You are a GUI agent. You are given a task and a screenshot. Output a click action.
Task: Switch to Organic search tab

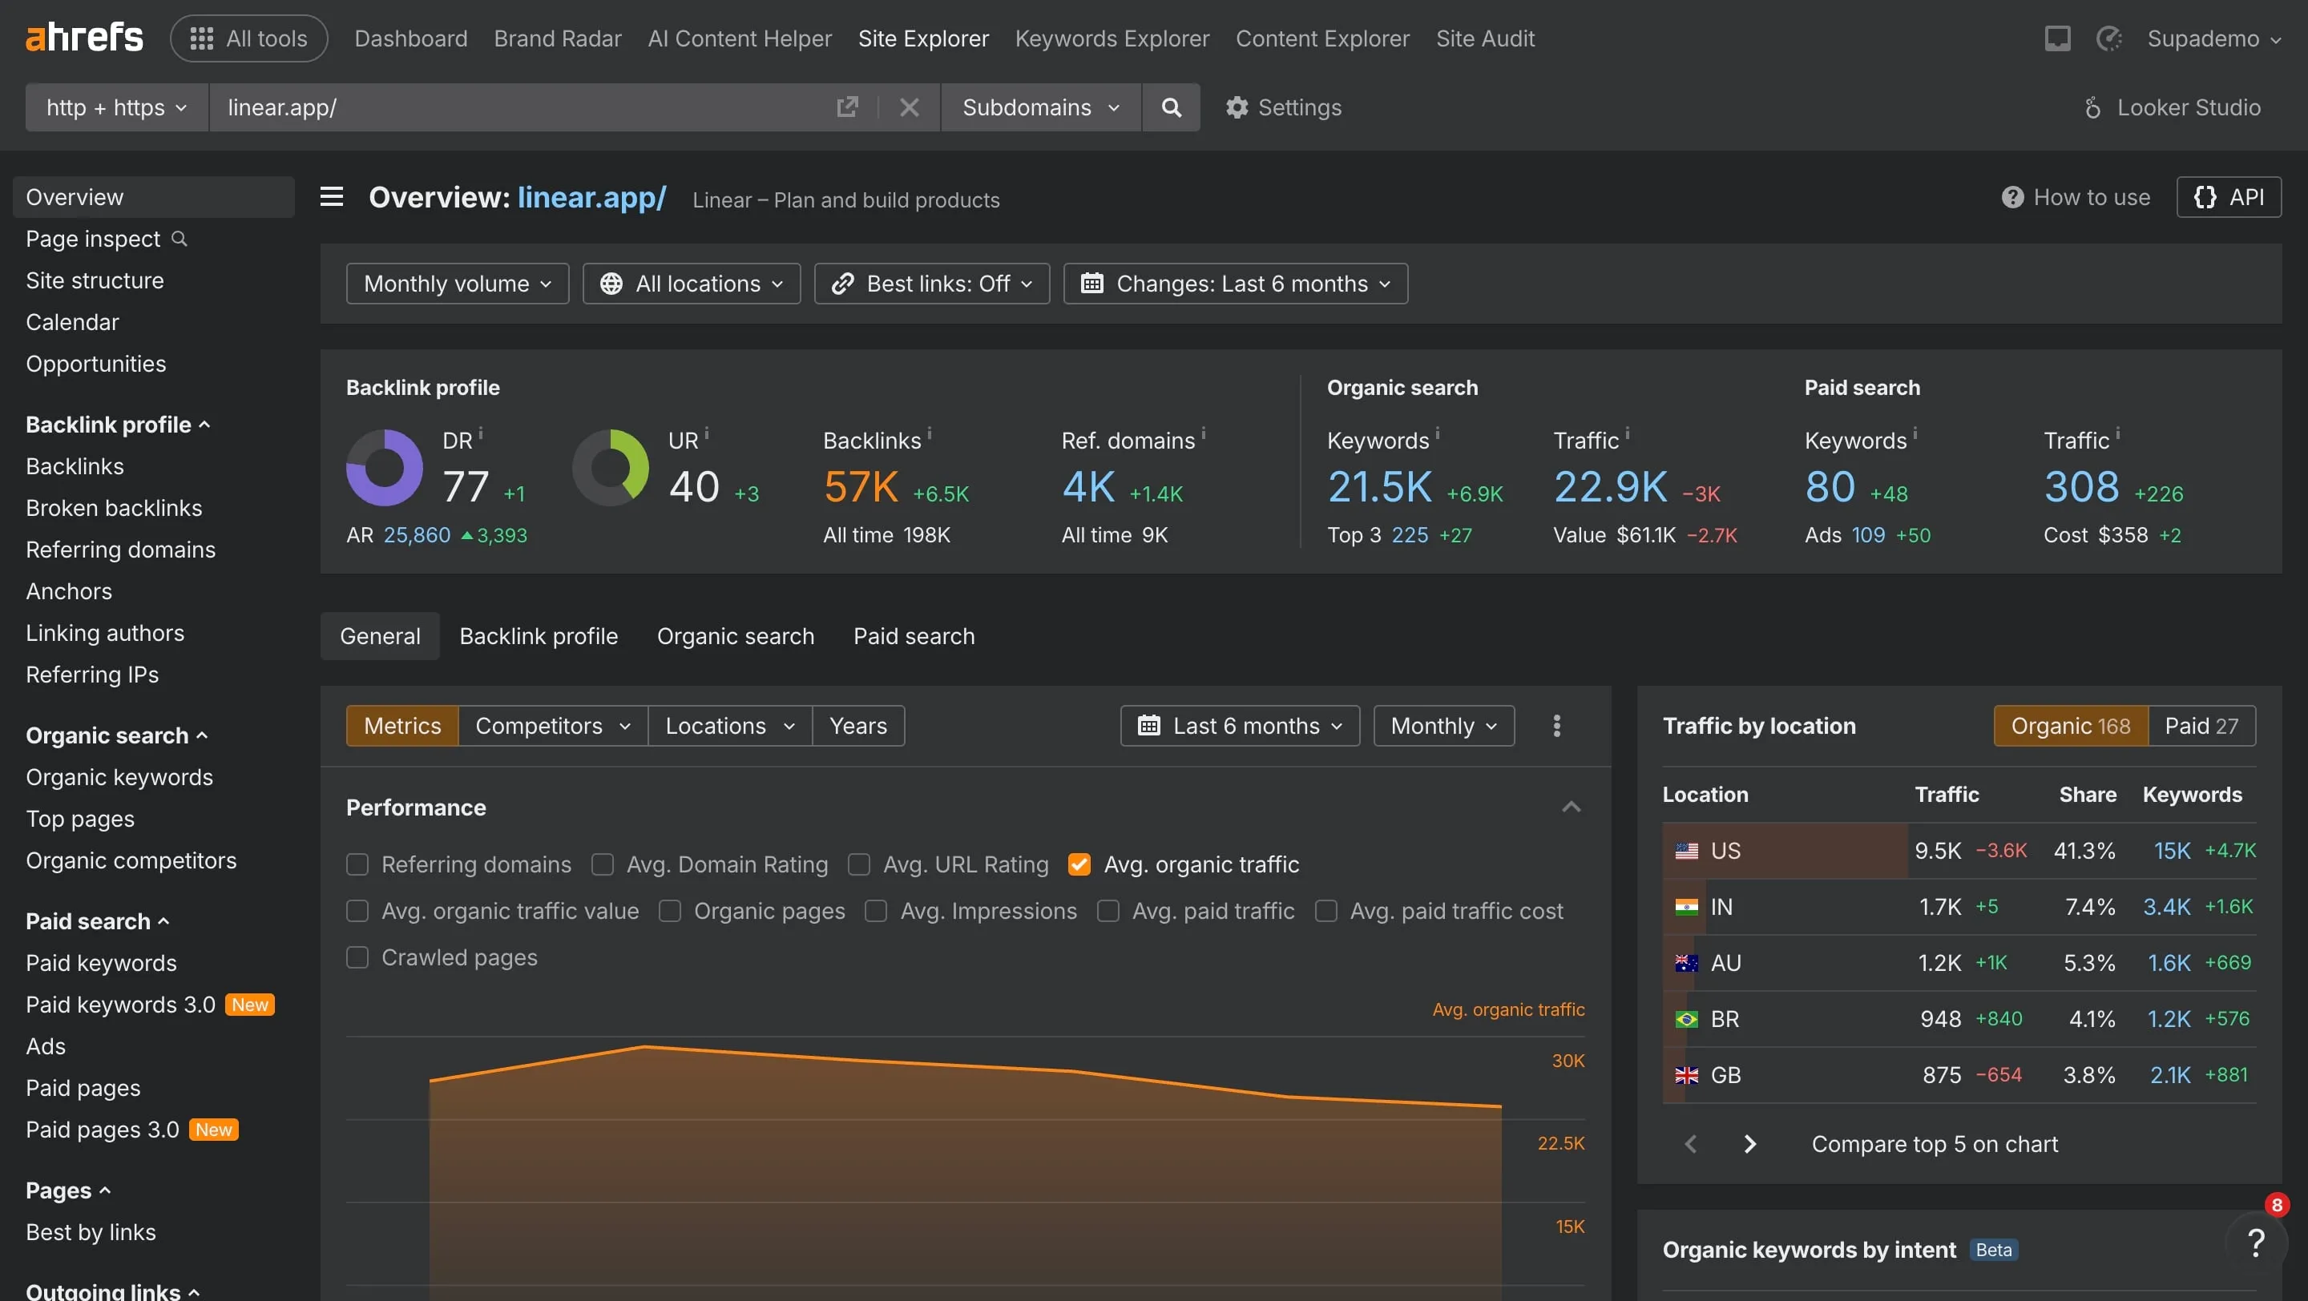click(x=736, y=636)
